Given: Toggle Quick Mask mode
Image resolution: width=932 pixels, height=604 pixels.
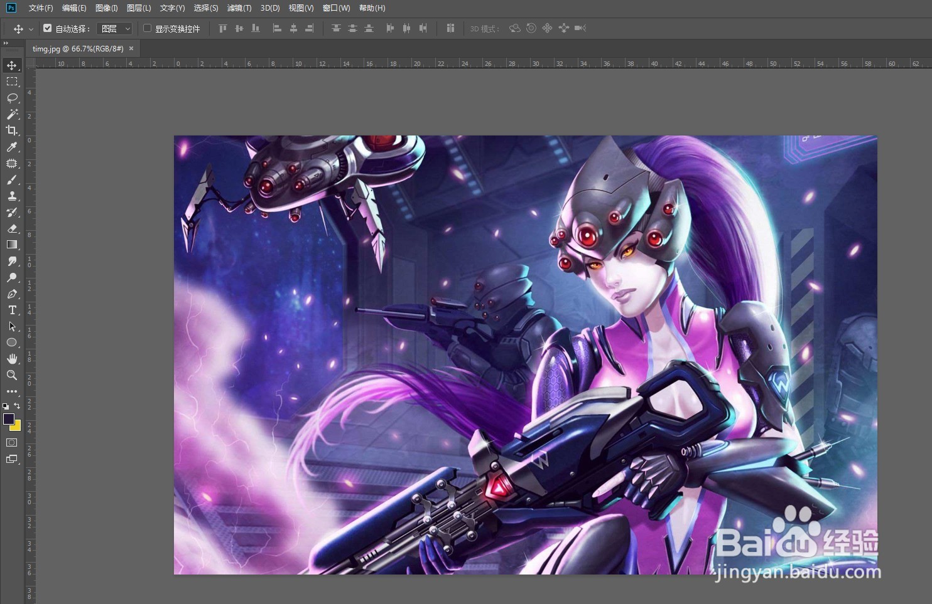Looking at the screenshot, I should [x=12, y=442].
